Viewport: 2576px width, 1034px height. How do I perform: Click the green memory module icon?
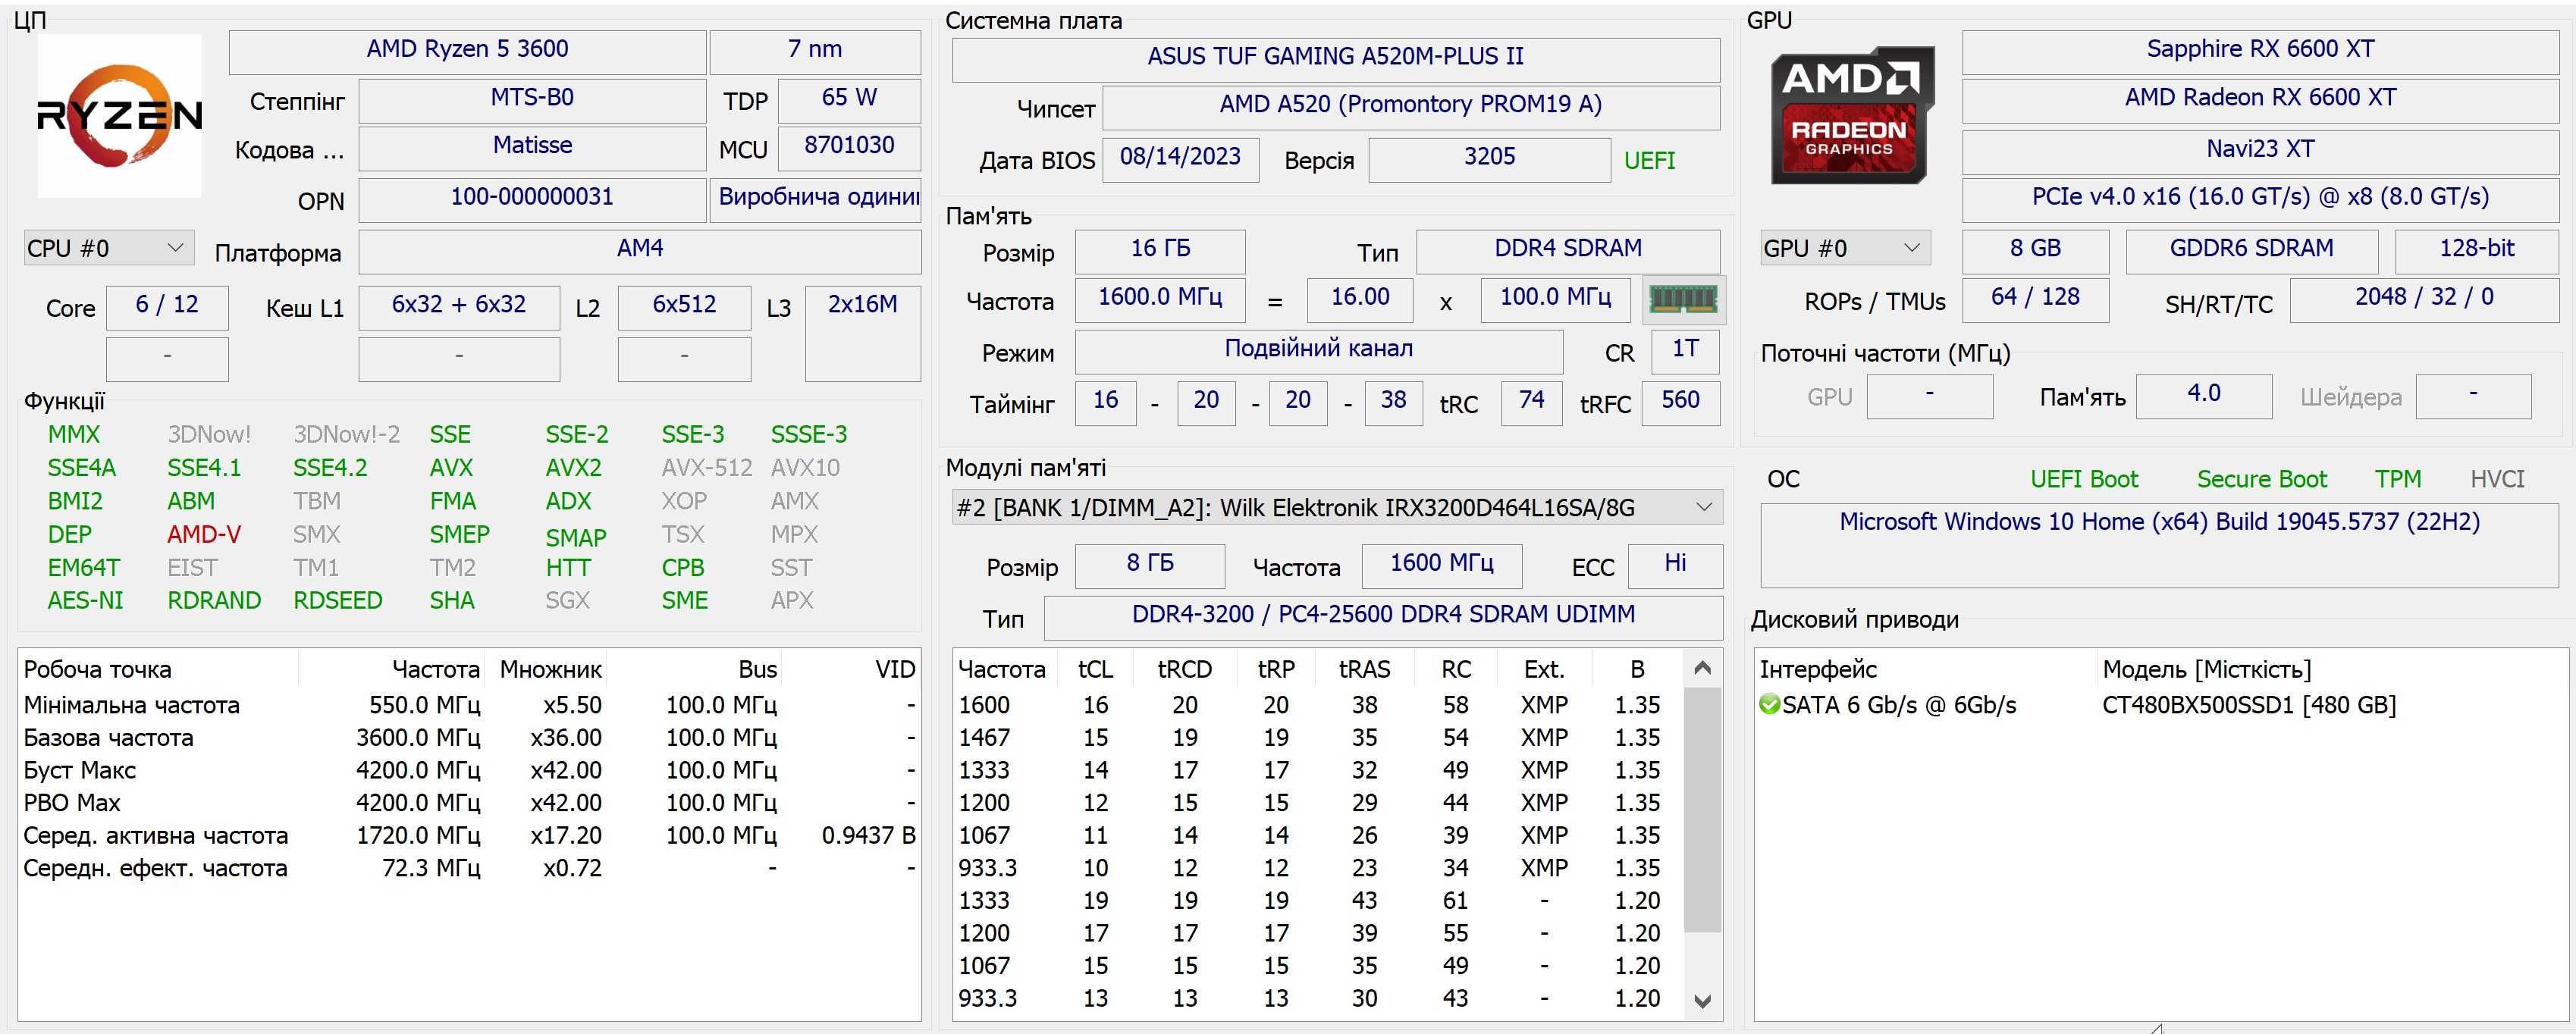1683,299
